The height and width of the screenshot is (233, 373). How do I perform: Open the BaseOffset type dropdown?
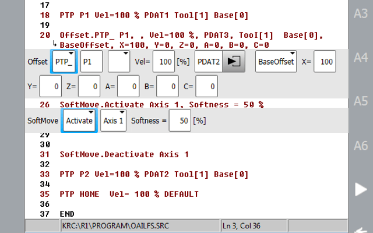(x=276, y=62)
